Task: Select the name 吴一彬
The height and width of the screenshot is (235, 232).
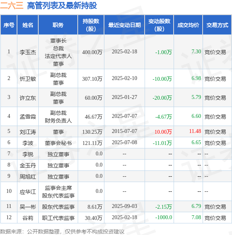Action: click(x=28, y=207)
